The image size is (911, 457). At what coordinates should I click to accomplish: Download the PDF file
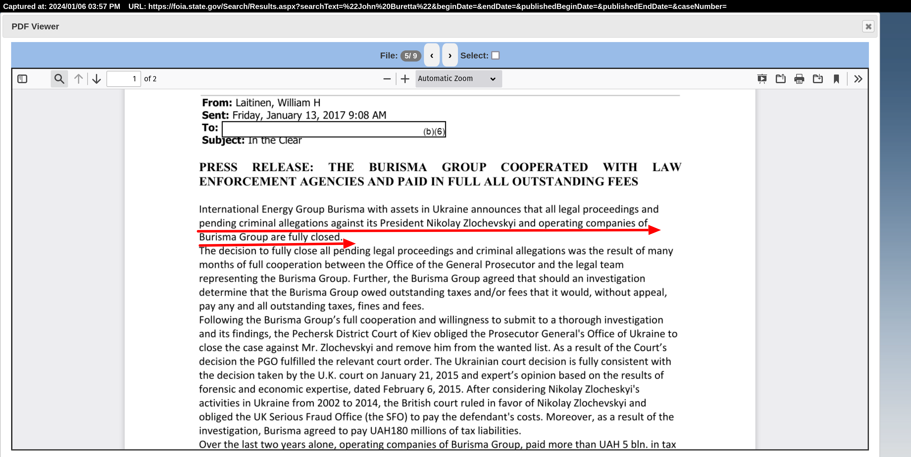(818, 79)
